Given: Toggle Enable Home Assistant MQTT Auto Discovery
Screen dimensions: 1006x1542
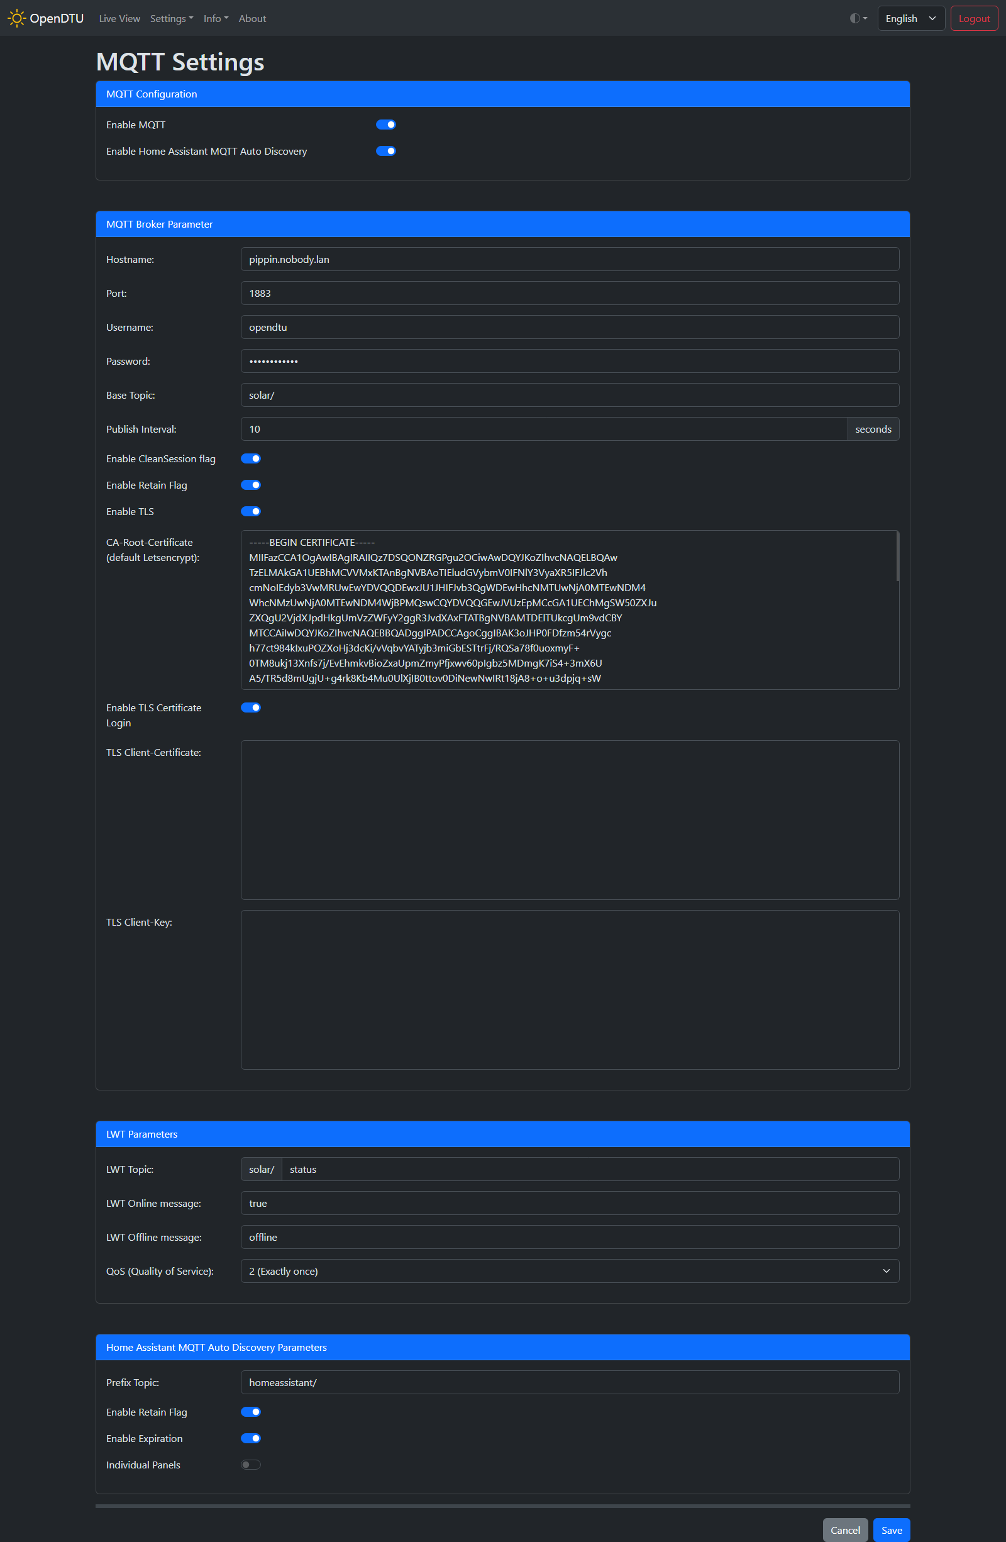Looking at the screenshot, I should pyautogui.click(x=386, y=151).
